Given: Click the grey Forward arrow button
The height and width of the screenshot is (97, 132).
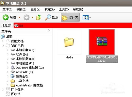Looking at the screenshot, I should click(x=26, y=17).
